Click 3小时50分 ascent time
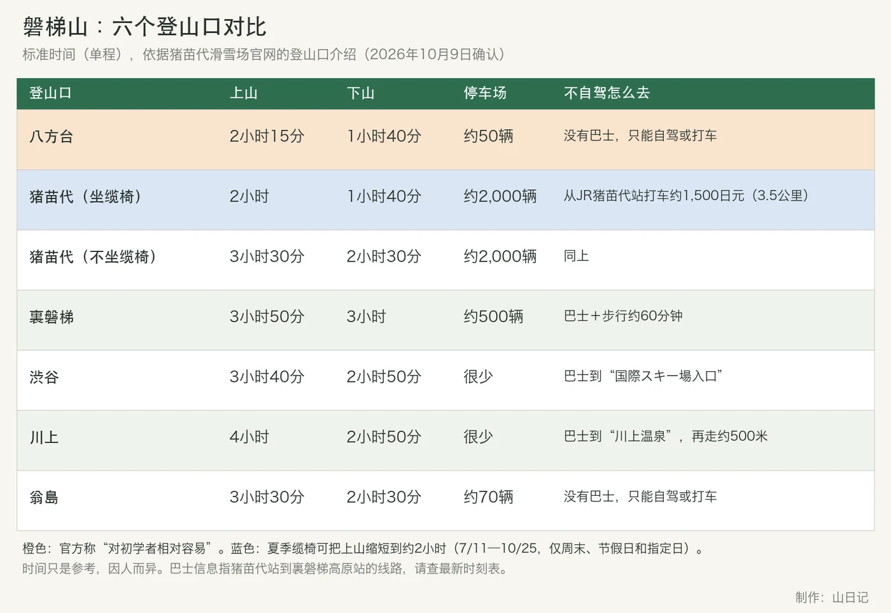Viewport: 891px width, 613px height. point(267,317)
